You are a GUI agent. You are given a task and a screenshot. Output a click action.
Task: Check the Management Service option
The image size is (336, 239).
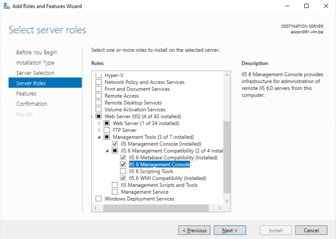(x=115, y=192)
